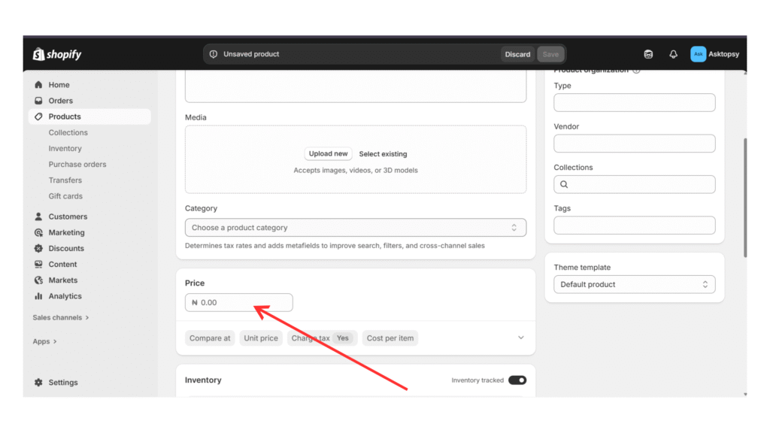Open the Inventory submenu item
This screenshot has height=433, width=770.
pyautogui.click(x=65, y=149)
